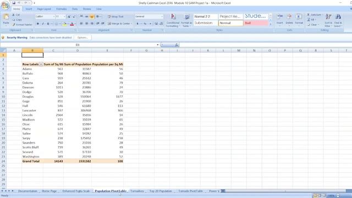The image size is (352, 198).
Task: Increase decimal places
Action: coord(156,24)
